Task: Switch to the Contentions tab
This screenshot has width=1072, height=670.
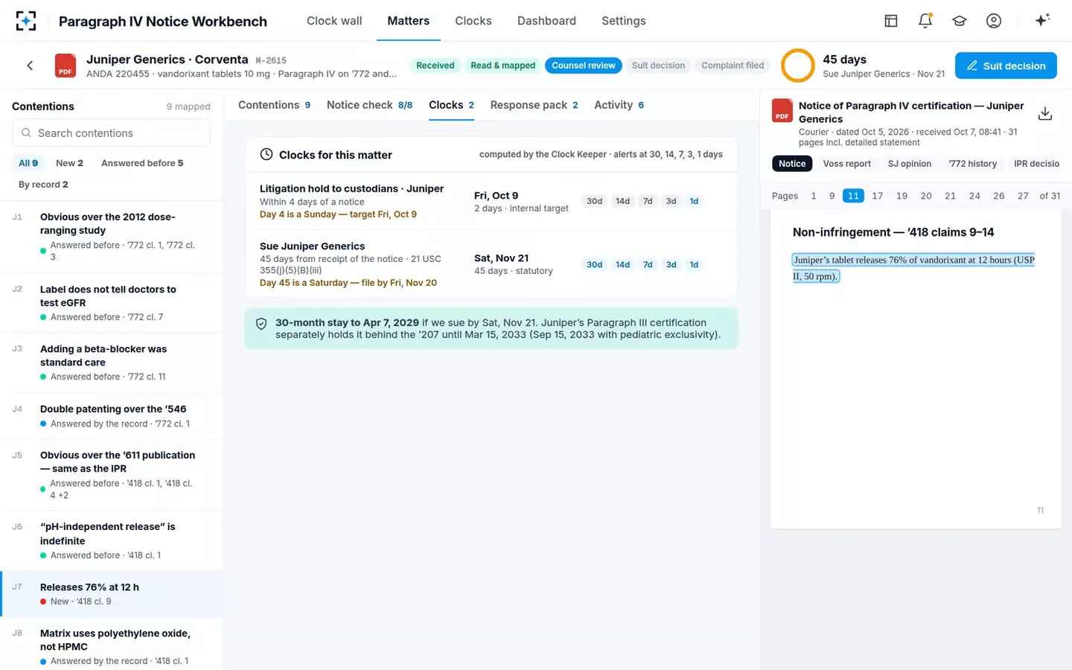Action: 274,105
